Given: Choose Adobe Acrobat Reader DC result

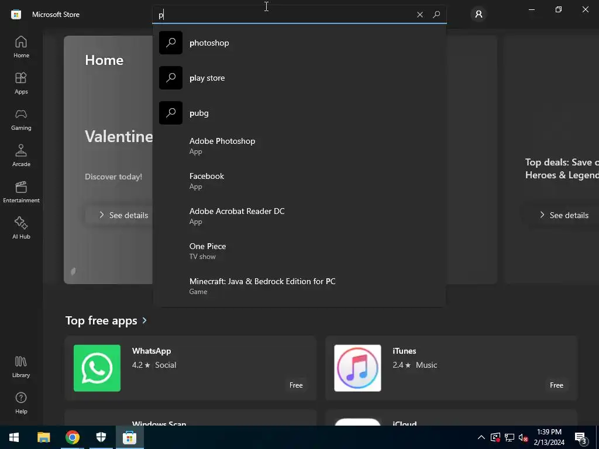Looking at the screenshot, I should pyautogui.click(x=299, y=216).
